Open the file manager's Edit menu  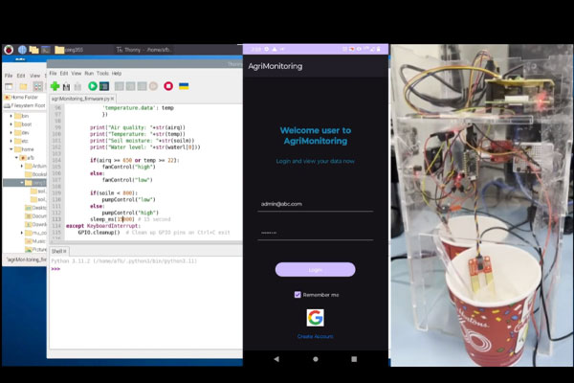coord(21,76)
